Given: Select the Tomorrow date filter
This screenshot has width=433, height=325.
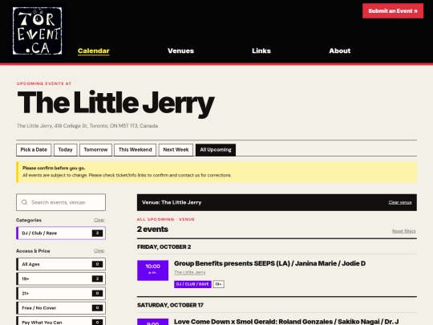Looking at the screenshot, I should click(95, 150).
